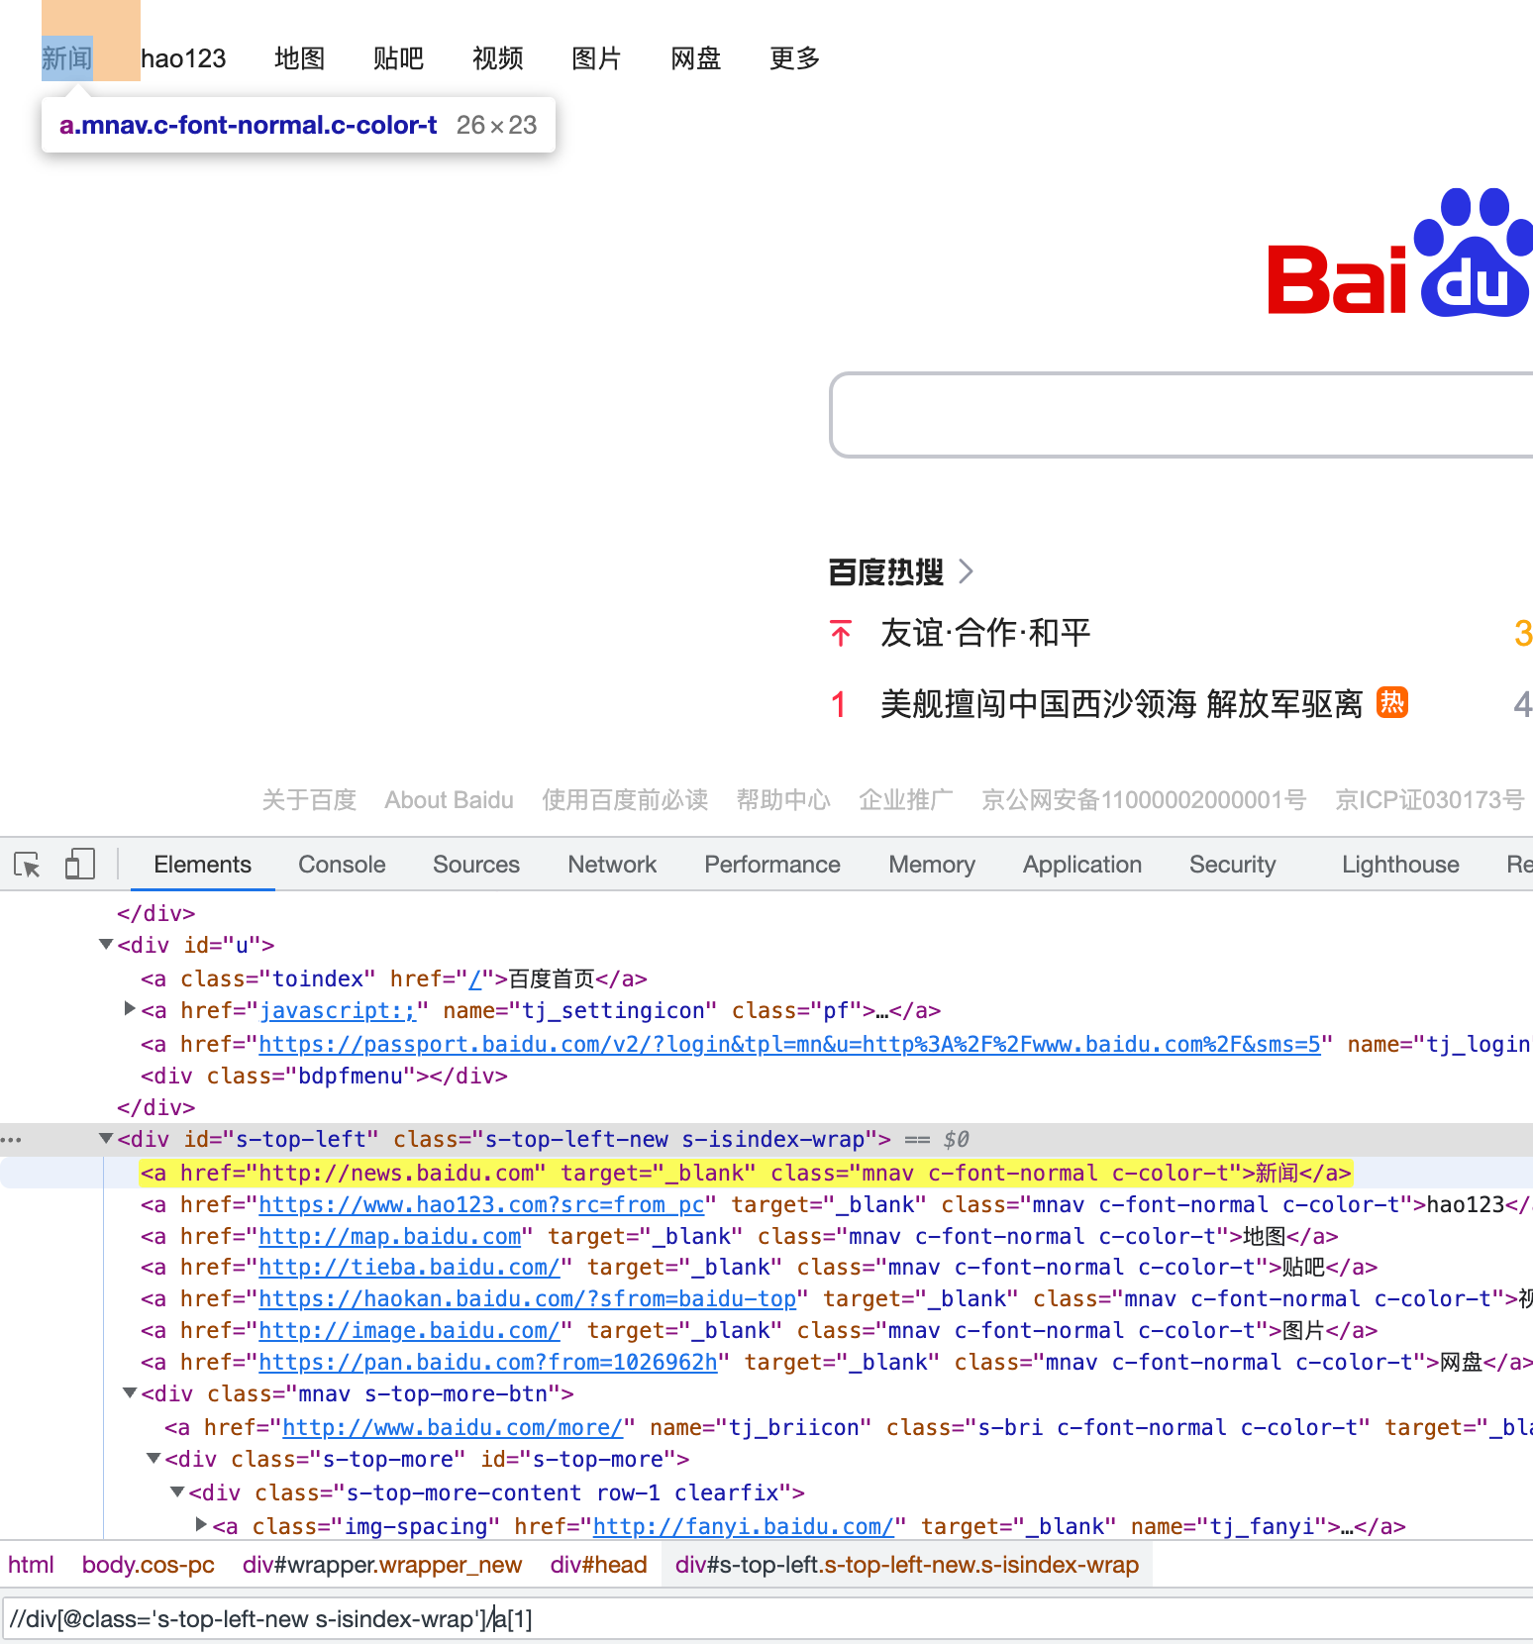
Task: Click the orange hot badge icon
Action: coord(1392,703)
